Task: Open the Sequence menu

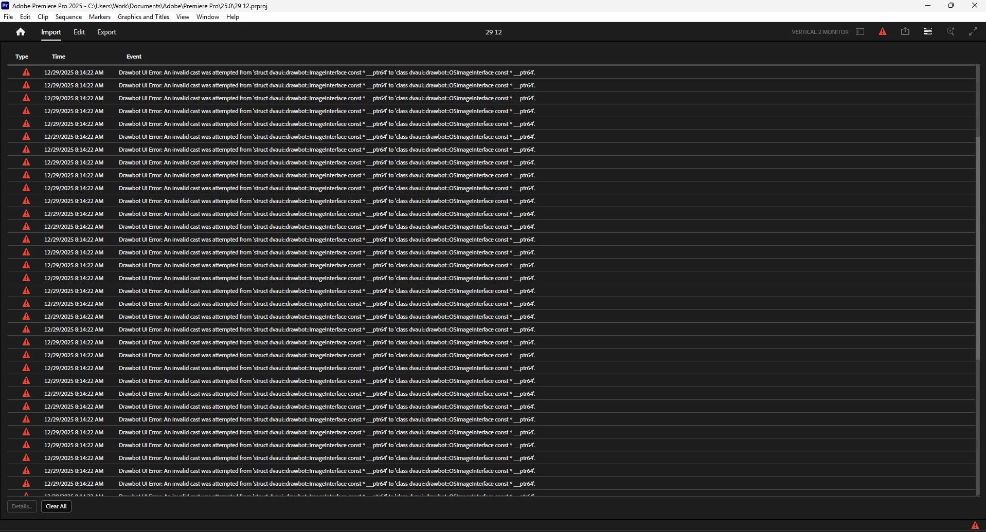Action: coord(68,17)
